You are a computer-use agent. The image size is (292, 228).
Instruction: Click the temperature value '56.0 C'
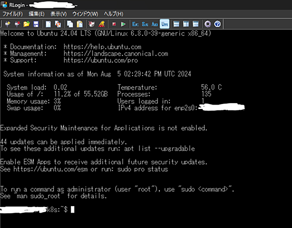tap(211, 87)
